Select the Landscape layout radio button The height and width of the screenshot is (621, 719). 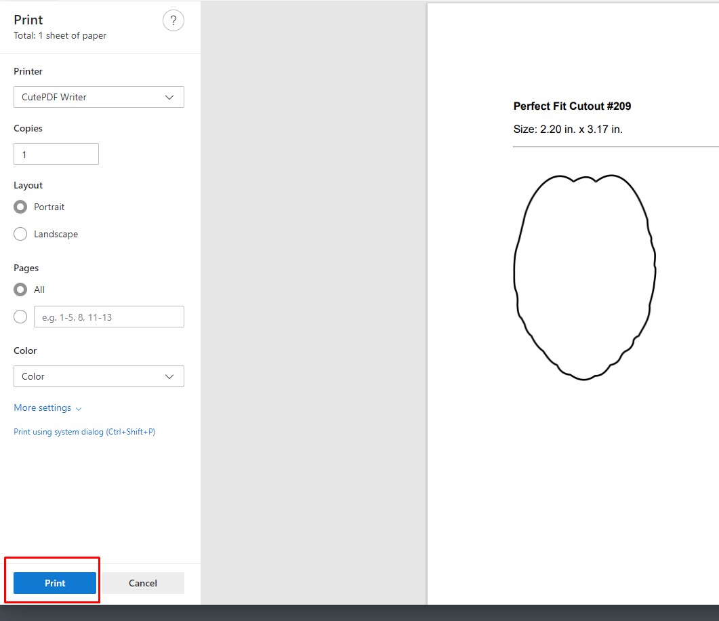click(x=20, y=234)
